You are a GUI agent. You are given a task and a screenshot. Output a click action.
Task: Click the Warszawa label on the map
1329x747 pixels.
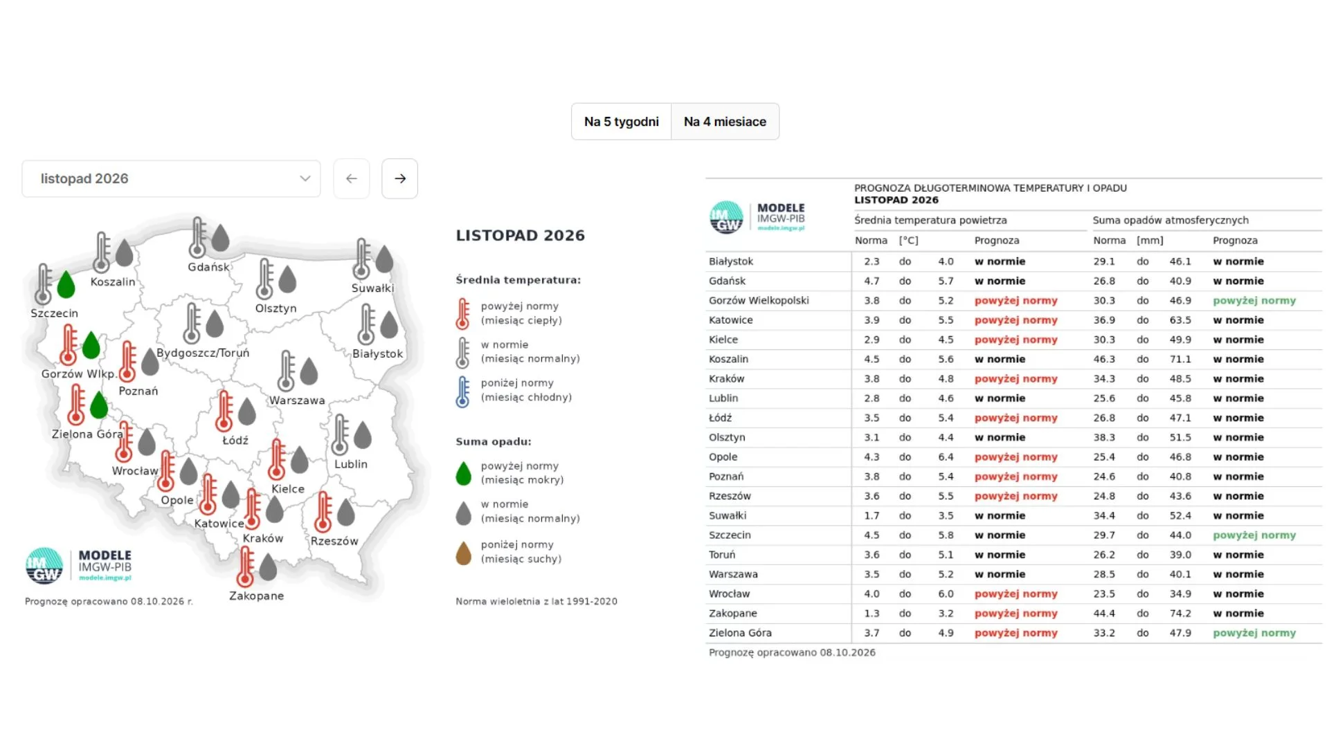point(297,400)
